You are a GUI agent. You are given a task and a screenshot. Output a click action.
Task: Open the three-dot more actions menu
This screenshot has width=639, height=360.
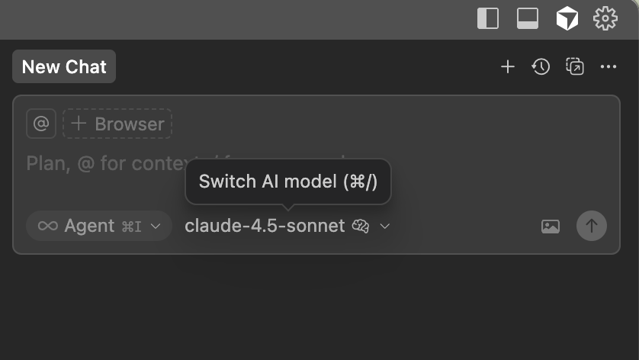point(608,67)
